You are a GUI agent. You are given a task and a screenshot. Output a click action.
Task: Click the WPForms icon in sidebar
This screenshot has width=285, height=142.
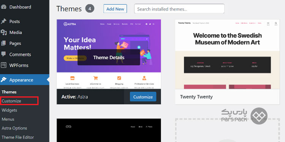coord(3,65)
